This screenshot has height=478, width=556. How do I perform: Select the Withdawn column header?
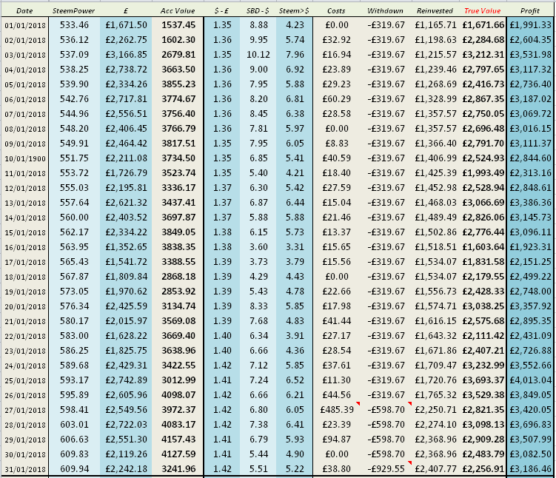click(x=385, y=11)
